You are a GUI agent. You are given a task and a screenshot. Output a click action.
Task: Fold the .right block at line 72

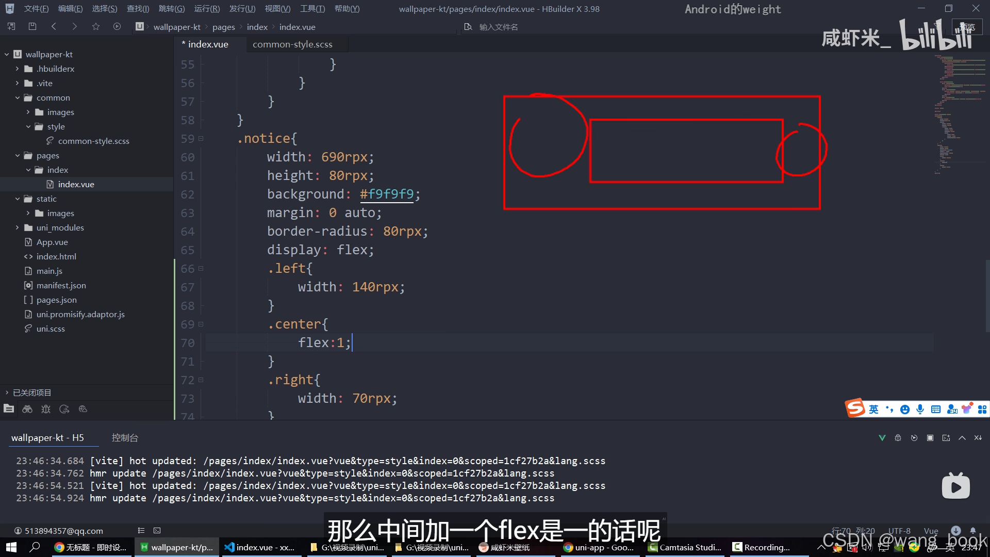pyautogui.click(x=201, y=380)
